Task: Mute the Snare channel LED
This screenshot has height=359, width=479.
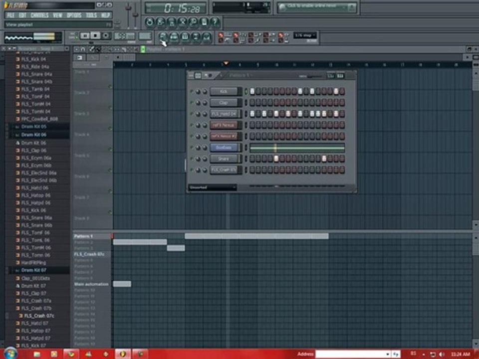Action: [192, 159]
